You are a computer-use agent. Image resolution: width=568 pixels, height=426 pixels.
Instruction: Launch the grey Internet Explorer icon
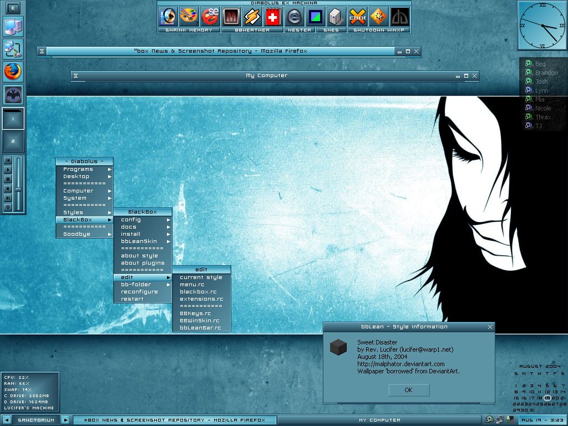(294, 17)
